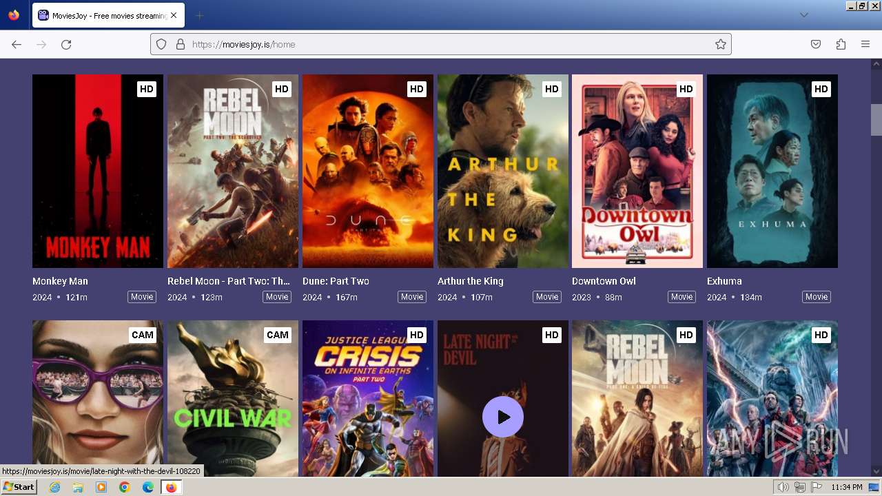Click the HD badge on Monkey Man
882x496 pixels.
147,89
